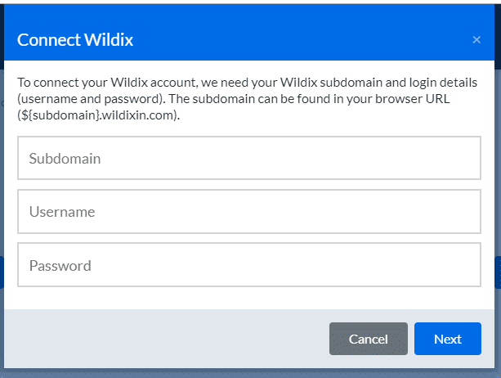Click the "Username" placeholder text
This screenshot has width=501, height=378.
click(x=62, y=212)
